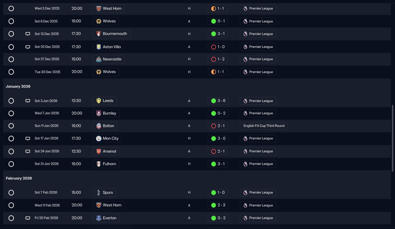Click the green win indicator for Leeds 3-6

(214, 101)
